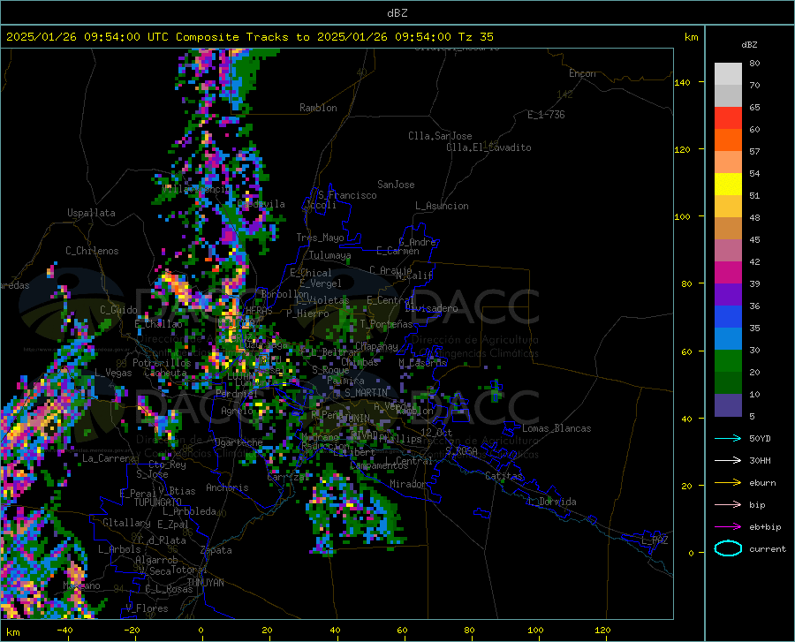Click the 'TUNUYAN' map label
This screenshot has height=642, width=795.
click(x=205, y=583)
